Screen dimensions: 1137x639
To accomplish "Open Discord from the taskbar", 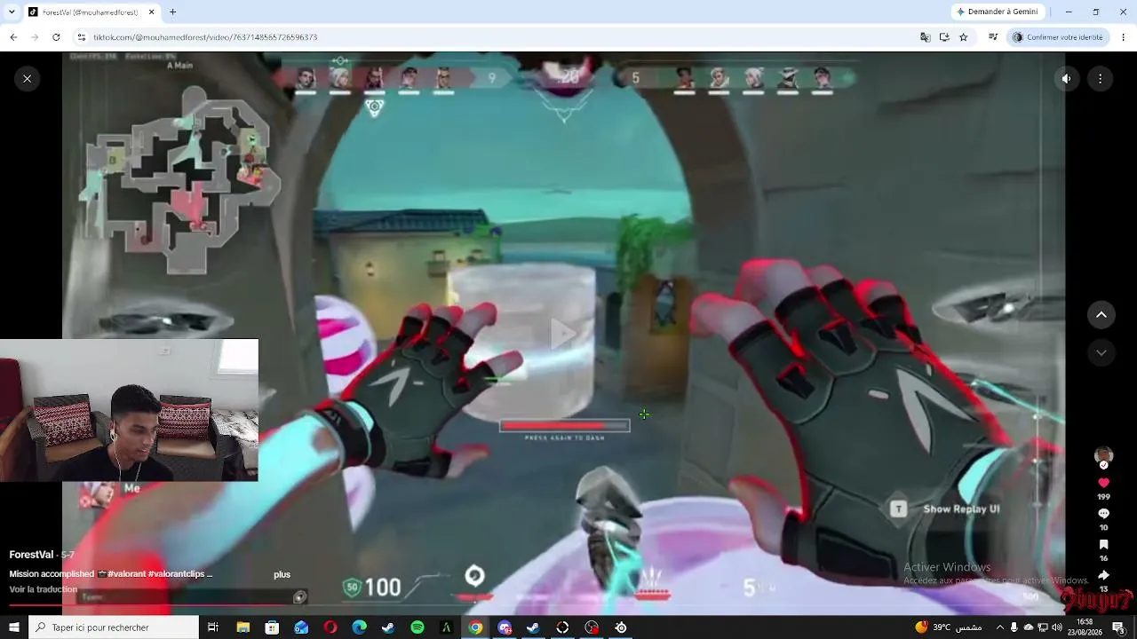I will coord(505,627).
